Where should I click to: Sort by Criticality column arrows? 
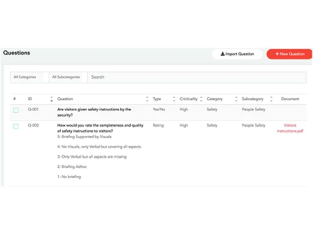click(201, 99)
